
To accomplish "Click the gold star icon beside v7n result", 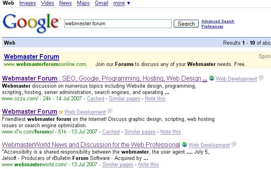I will click(61, 112).
